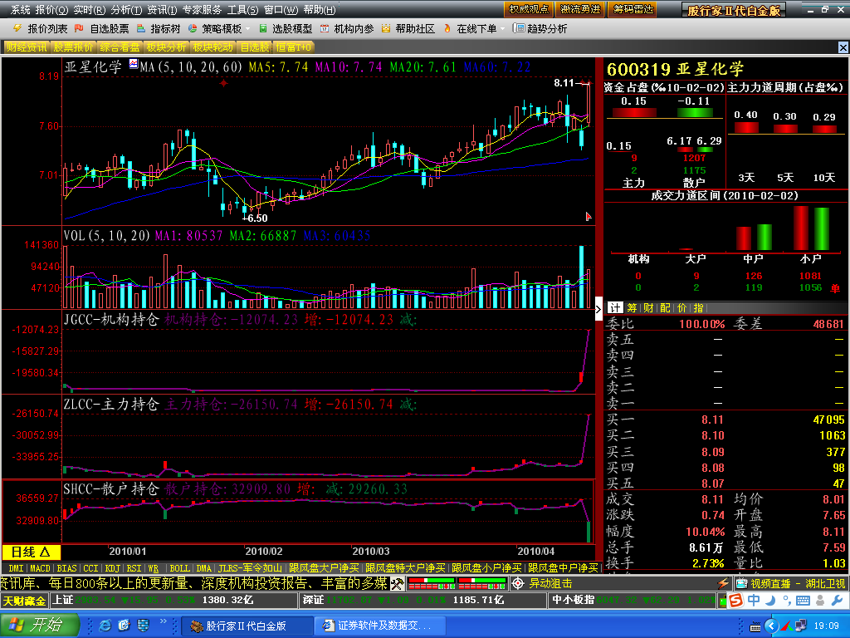850x638 pixels.
Task: Open the 策略模板 dropdown arrow
Action: 247,29
